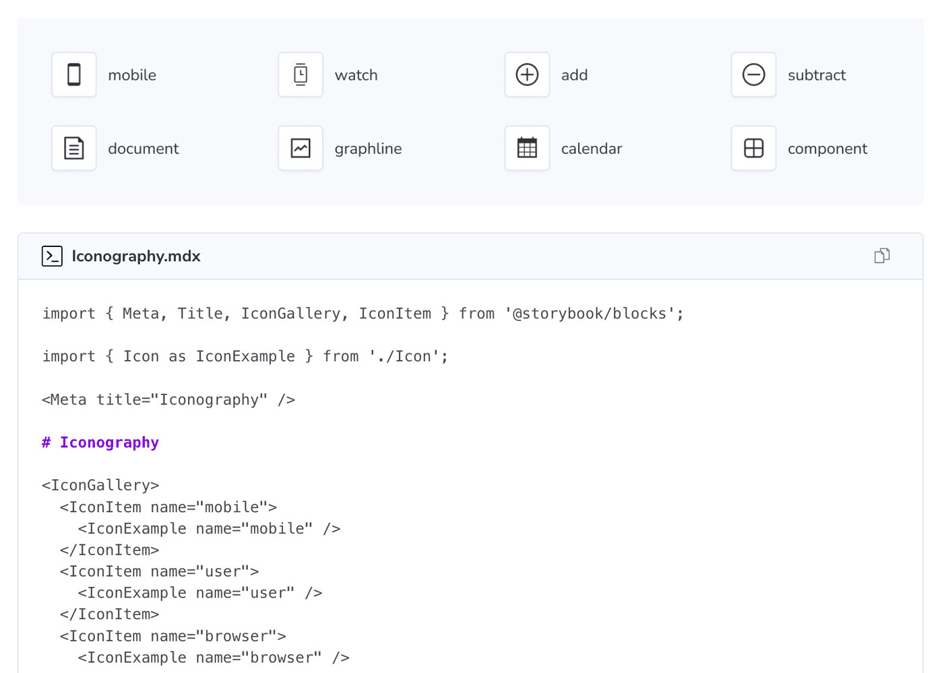Click the "mobile" icon label
This screenshot has height=673, width=940.
[132, 75]
